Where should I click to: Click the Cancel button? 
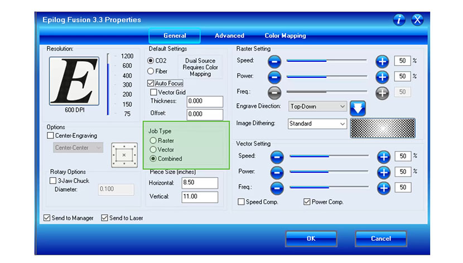point(380,239)
